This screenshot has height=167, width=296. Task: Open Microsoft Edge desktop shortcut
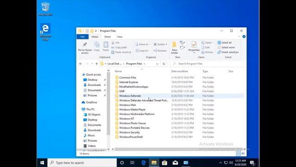tap(45, 32)
